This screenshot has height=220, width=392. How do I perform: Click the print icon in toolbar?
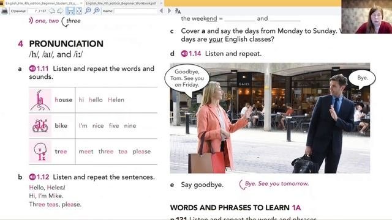[4, 11]
